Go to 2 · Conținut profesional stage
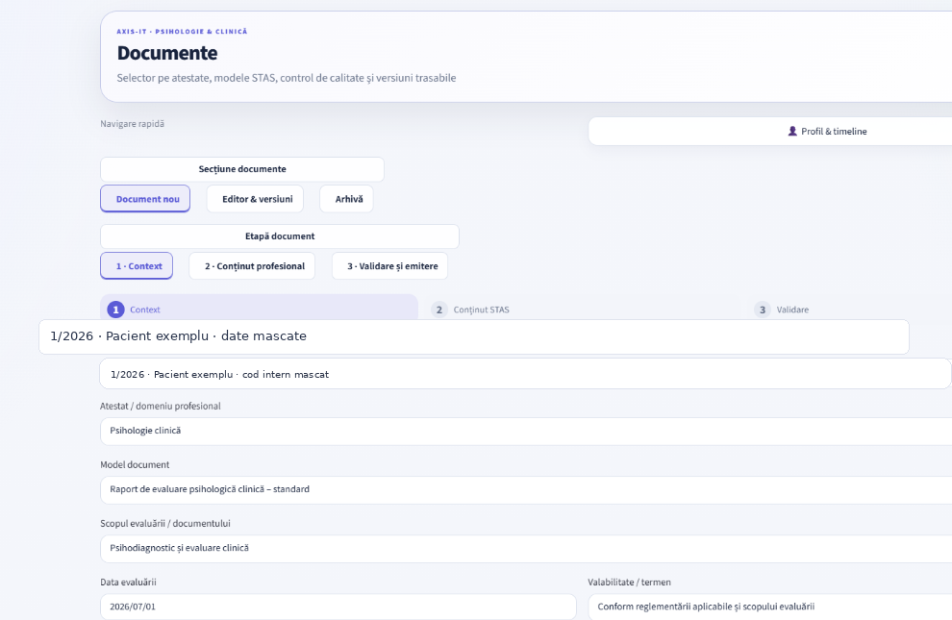952x620 pixels. [x=252, y=265]
